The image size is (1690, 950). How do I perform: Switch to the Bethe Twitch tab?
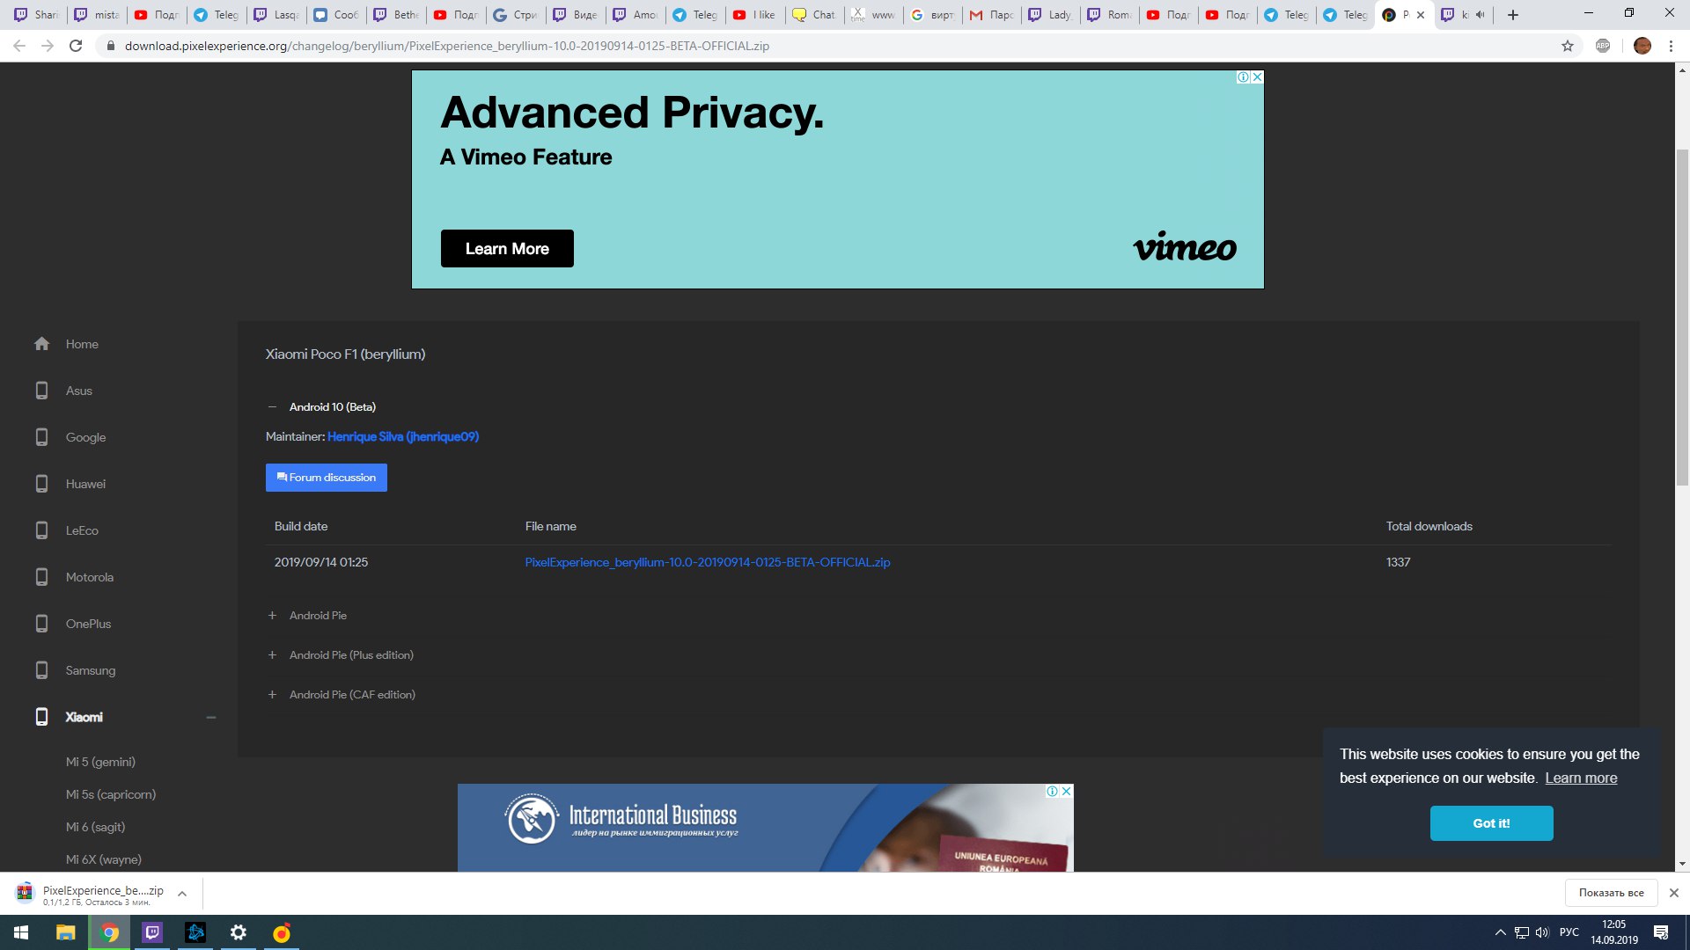click(396, 15)
